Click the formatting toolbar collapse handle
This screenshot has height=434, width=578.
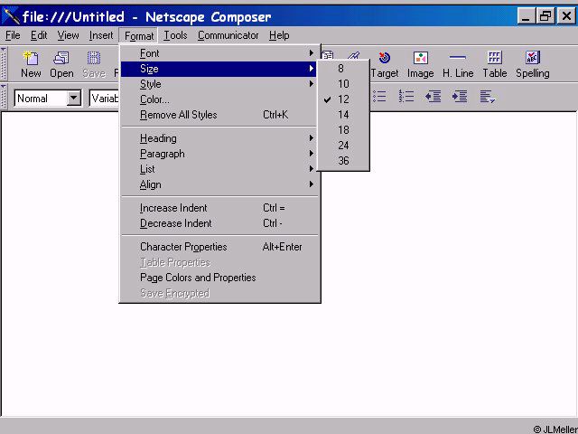pos(4,96)
